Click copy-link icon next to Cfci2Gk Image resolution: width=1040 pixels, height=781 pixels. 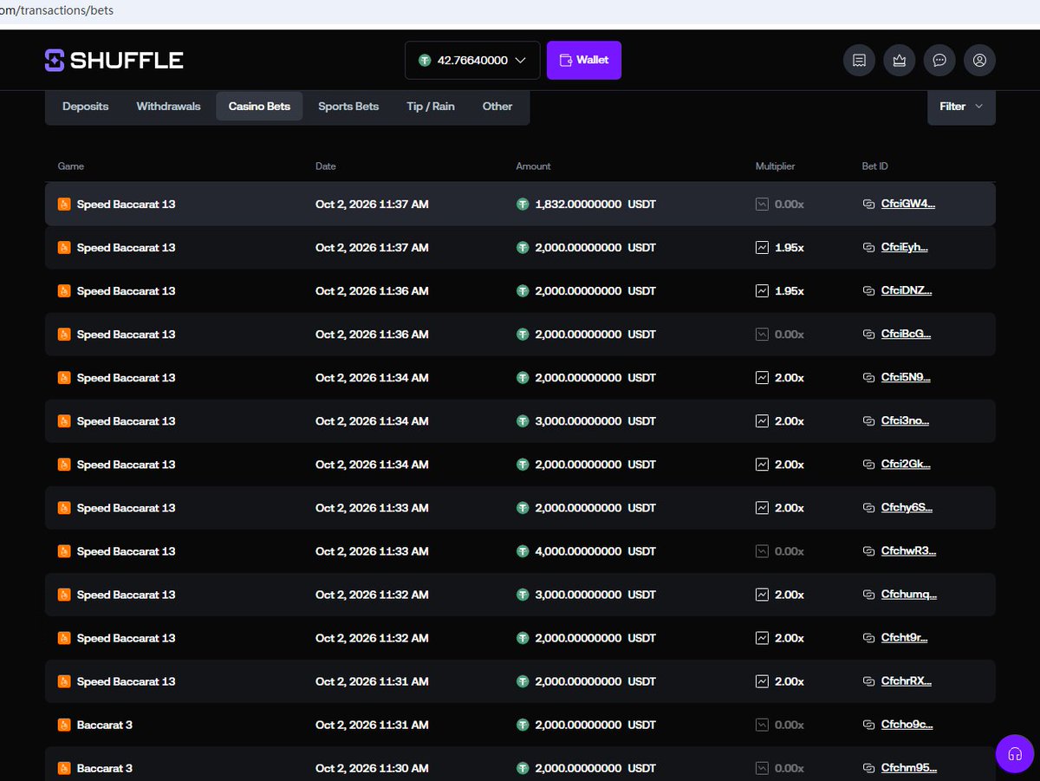868,465
